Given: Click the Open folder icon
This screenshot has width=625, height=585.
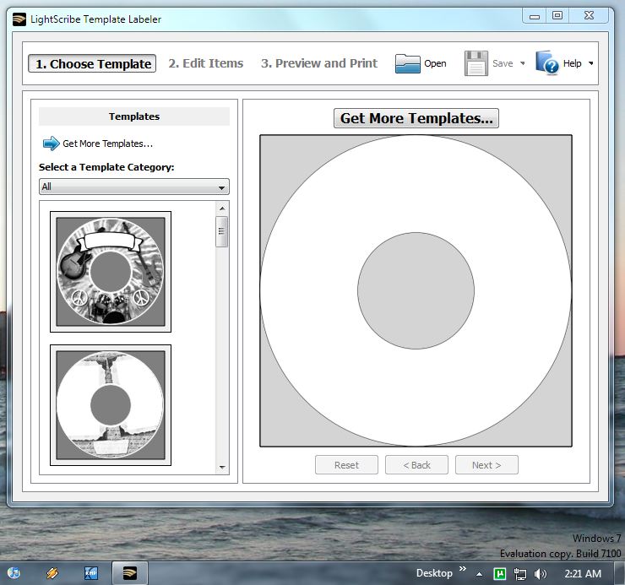Looking at the screenshot, I should pos(407,63).
